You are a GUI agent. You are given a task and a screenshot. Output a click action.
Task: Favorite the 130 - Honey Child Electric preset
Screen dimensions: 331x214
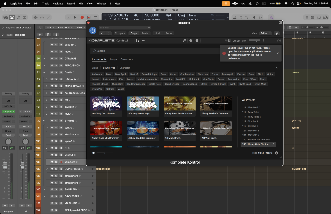[x=273, y=144]
